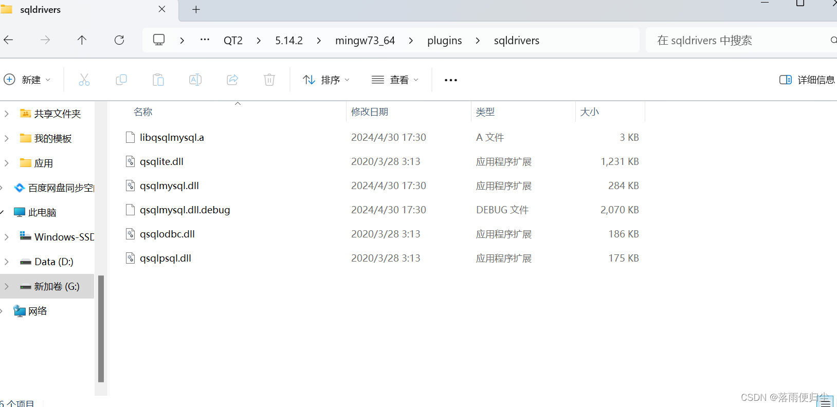
Task: Click the This PC monitor icon in address bar
Action: click(159, 40)
